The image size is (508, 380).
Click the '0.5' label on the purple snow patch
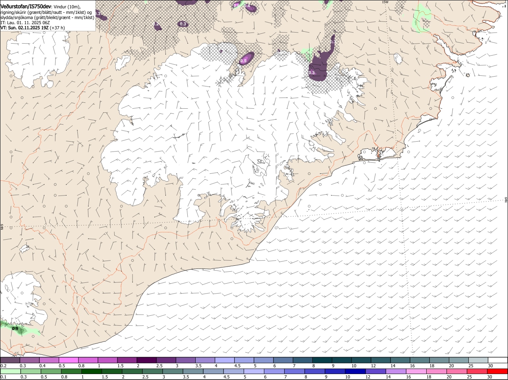(244, 61)
